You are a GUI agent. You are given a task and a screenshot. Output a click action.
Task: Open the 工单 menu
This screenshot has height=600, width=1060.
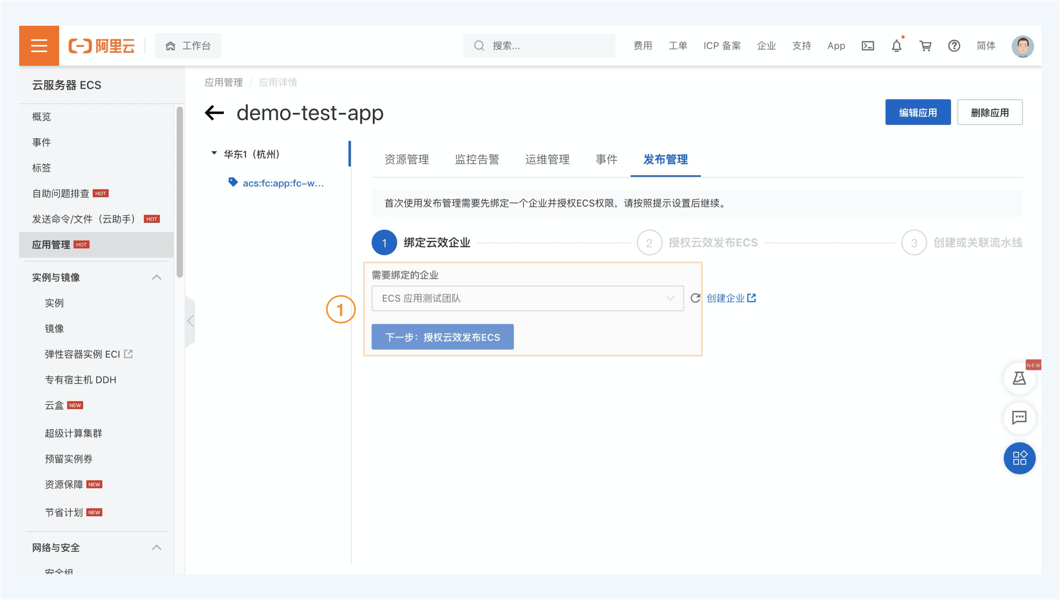[x=678, y=46]
